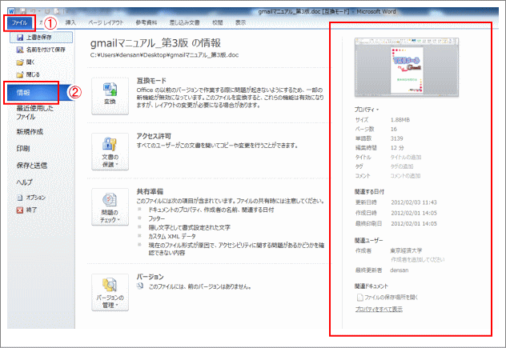
Task: Open the 参考資料 ribbon tab
Action: tap(147, 22)
